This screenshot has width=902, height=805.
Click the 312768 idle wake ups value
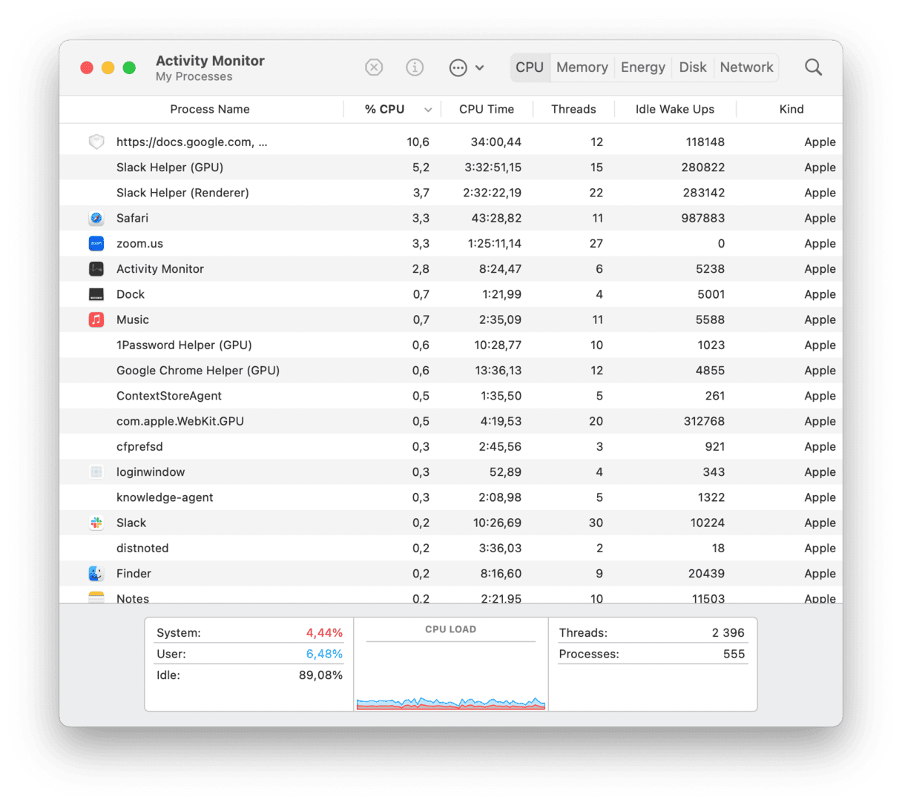tap(703, 421)
